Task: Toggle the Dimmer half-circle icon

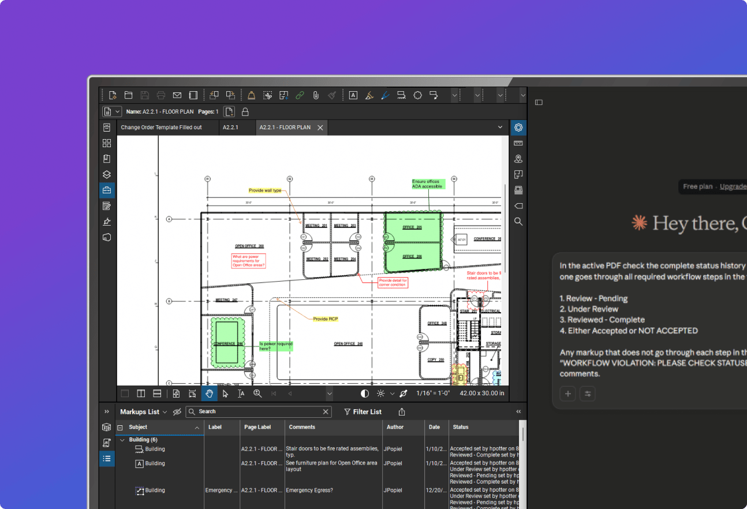Action: [x=365, y=394]
